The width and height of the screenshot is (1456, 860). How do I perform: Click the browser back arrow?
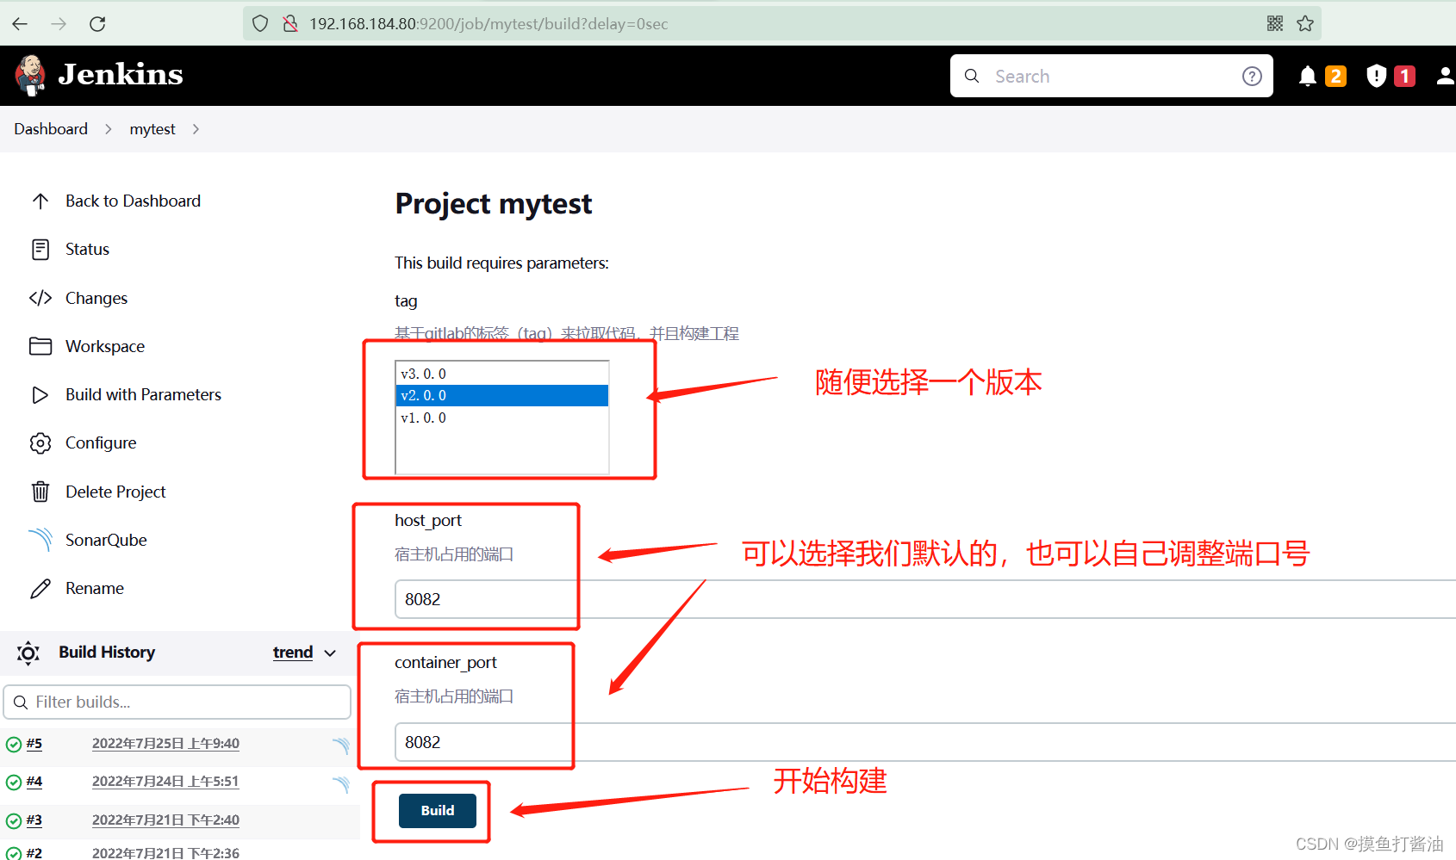20,24
